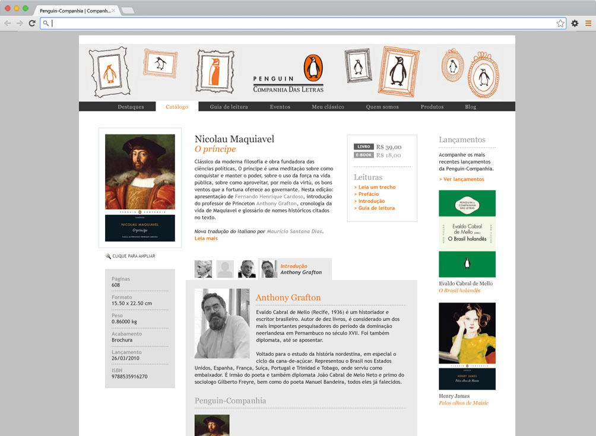Viewport: 596px width, 436px height.
Task: Click the Penguin Companhia Das Letras logo
Action: tap(289, 75)
